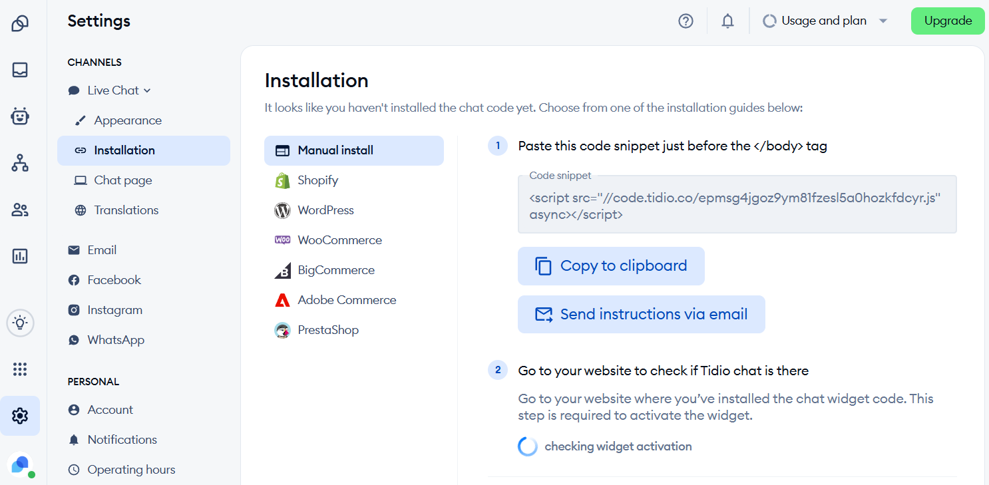Click "Go to your website to check" heading
The height and width of the screenshot is (485, 989).
pos(664,371)
